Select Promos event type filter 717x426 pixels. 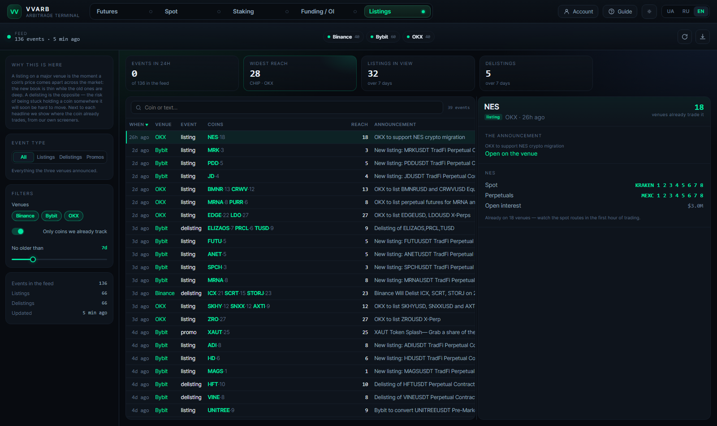[95, 157]
